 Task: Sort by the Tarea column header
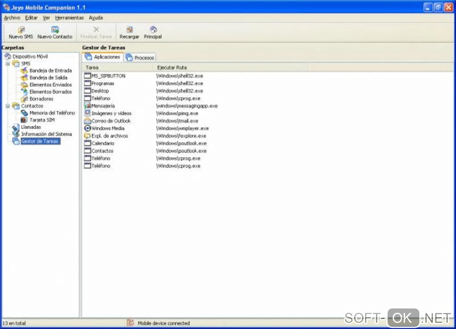pyautogui.click(x=118, y=67)
